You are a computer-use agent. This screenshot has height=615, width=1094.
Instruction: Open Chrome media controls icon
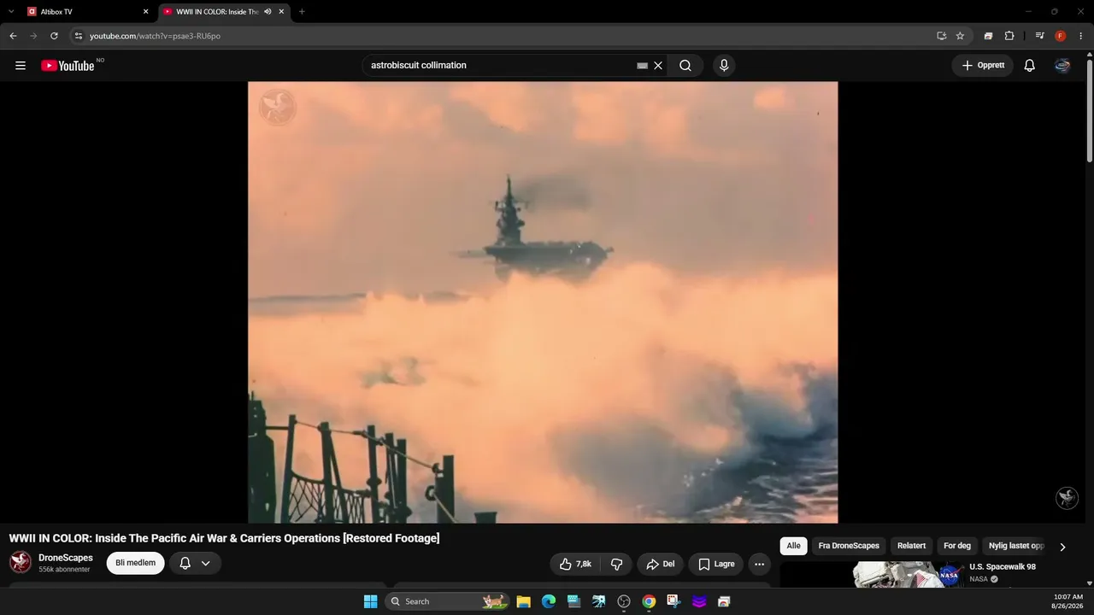(x=1039, y=36)
